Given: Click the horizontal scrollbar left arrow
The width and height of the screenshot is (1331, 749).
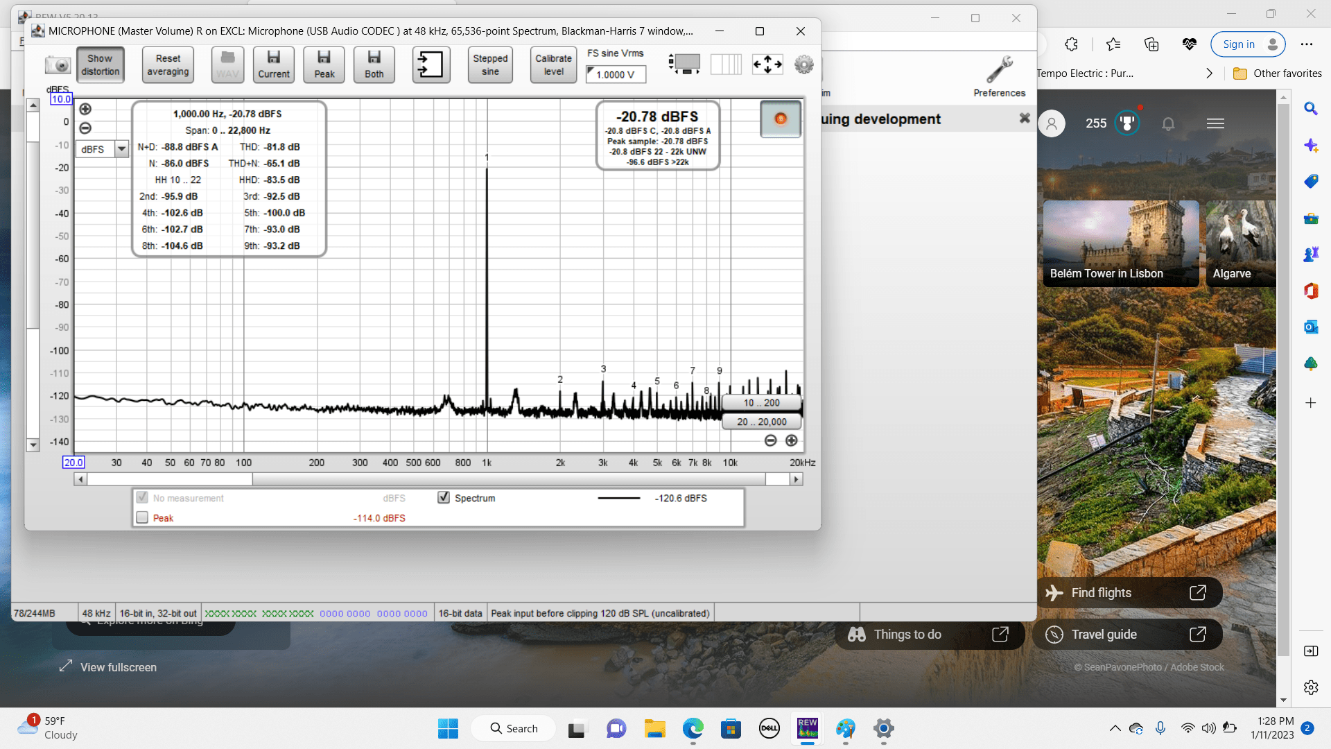Looking at the screenshot, I should coord(80,479).
